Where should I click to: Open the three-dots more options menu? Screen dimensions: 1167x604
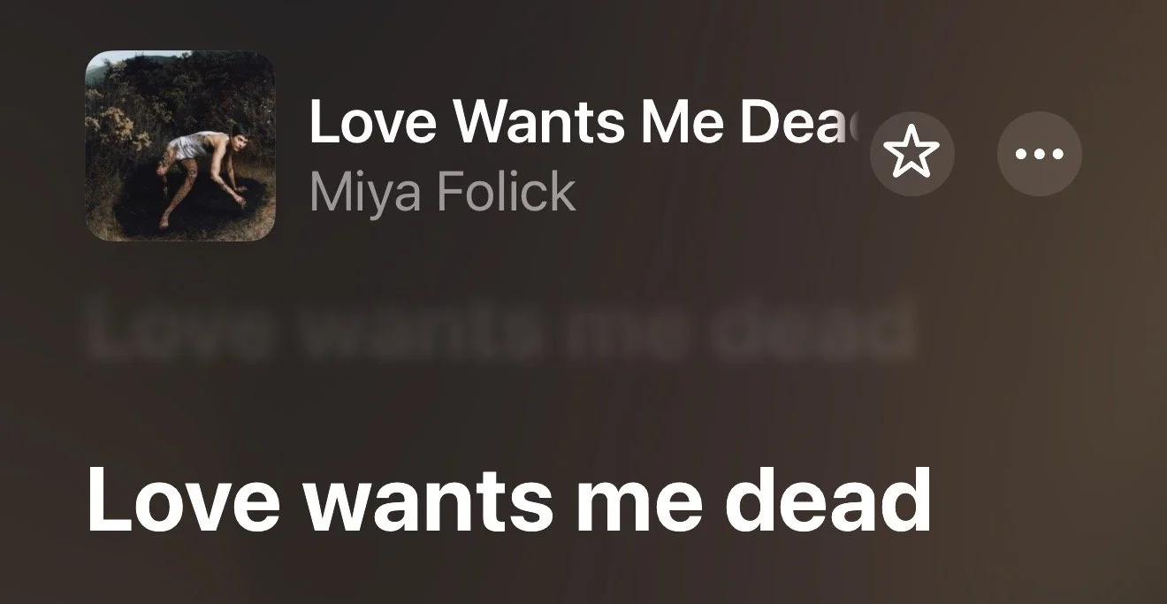pyautogui.click(x=1040, y=154)
